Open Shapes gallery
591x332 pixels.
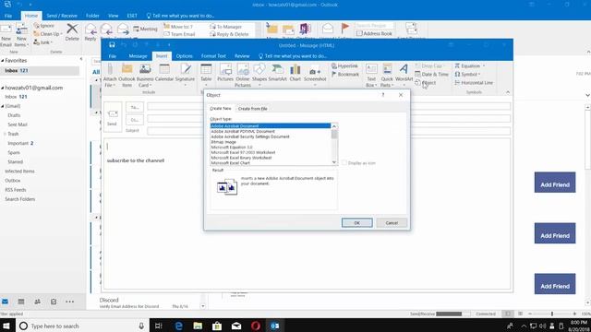coord(259,76)
